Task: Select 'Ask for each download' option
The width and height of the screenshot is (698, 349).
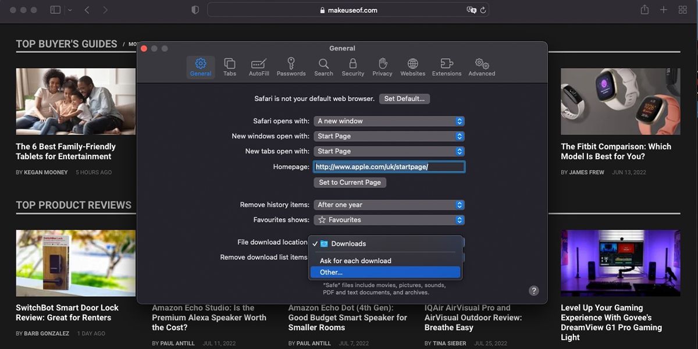Action: [385, 261]
